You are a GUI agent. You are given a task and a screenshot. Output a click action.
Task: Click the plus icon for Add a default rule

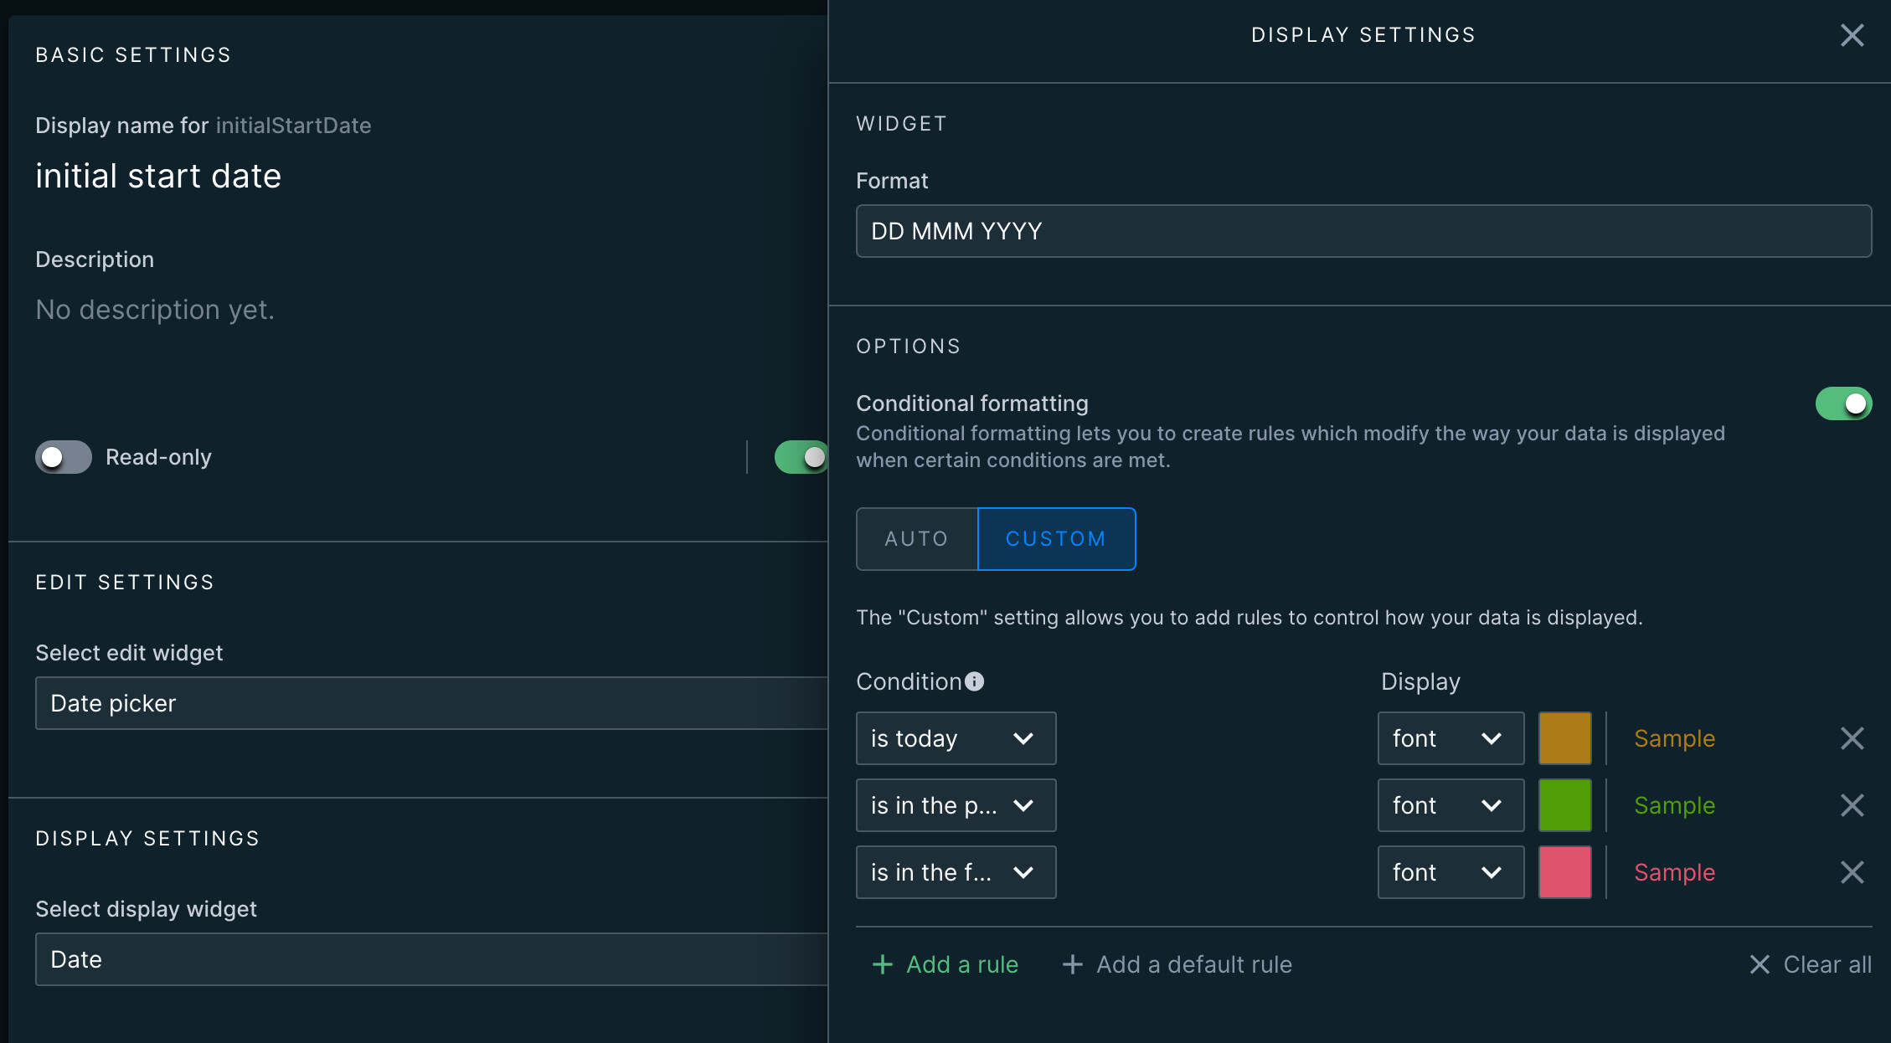point(1072,964)
